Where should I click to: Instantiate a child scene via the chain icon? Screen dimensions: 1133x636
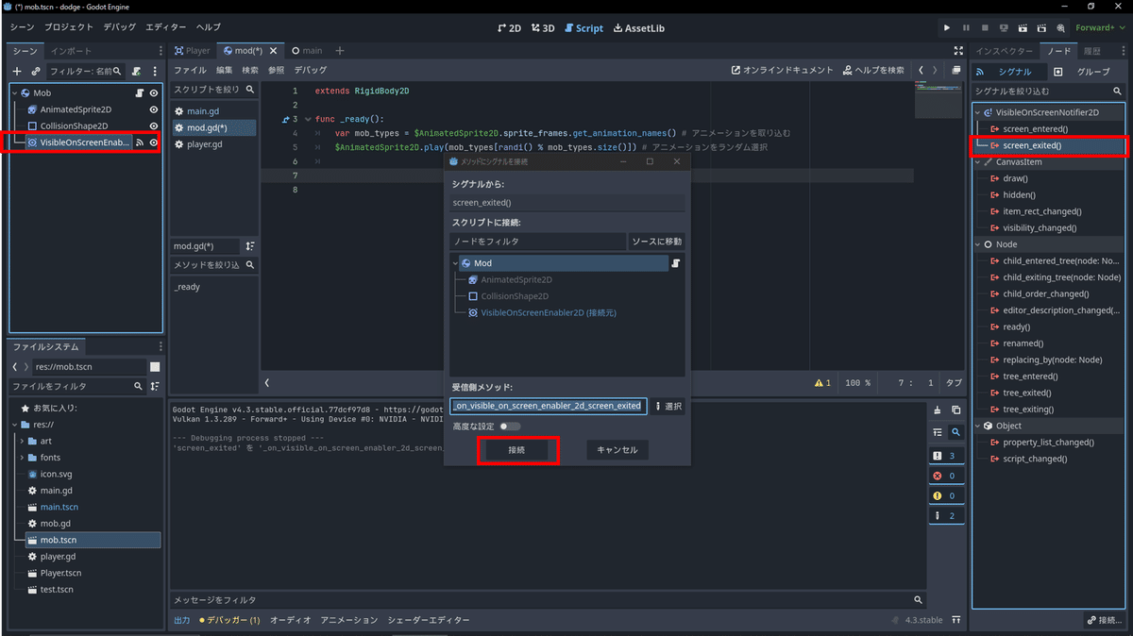point(35,73)
